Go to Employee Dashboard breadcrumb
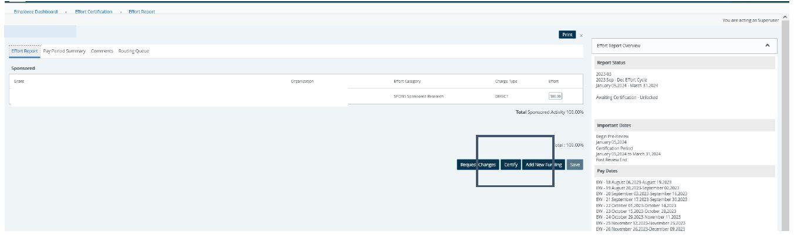 [x=36, y=12]
